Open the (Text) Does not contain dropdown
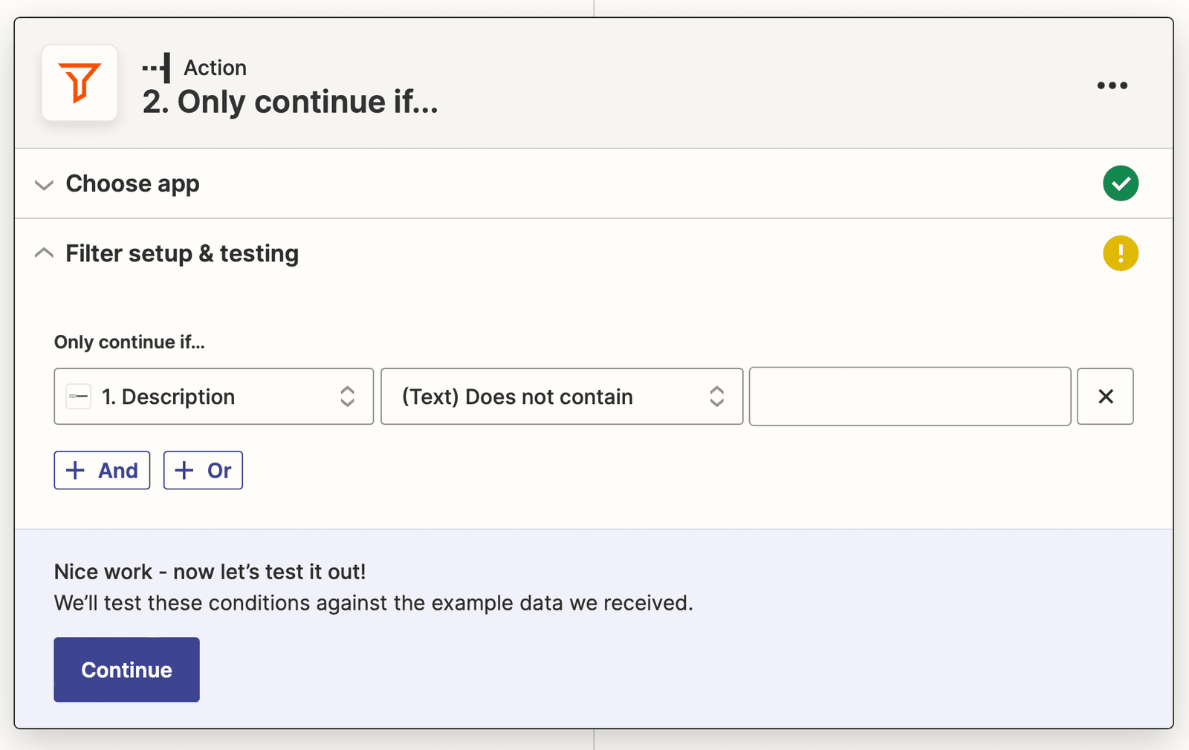The width and height of the screenshot is (1189, 750). [562, 397]
